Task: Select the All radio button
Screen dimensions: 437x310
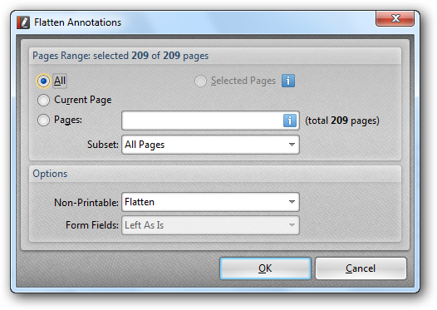Action: [x=43, y=81]
